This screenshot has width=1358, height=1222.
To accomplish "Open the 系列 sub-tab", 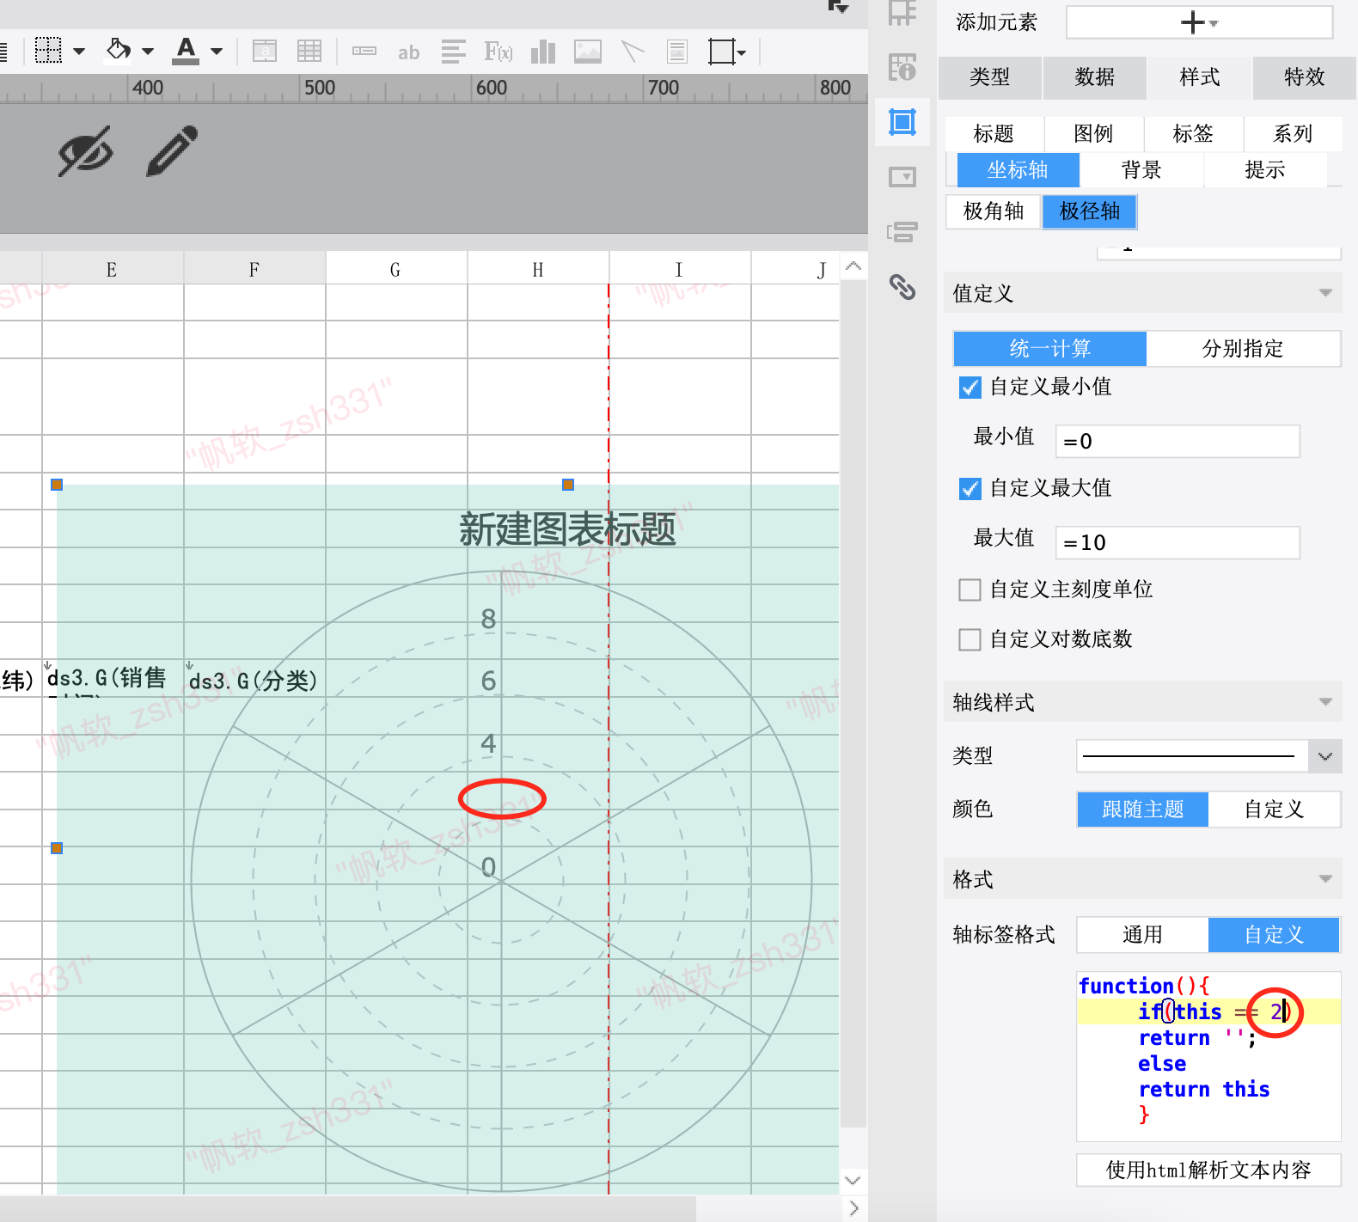I will (1293, 134).
